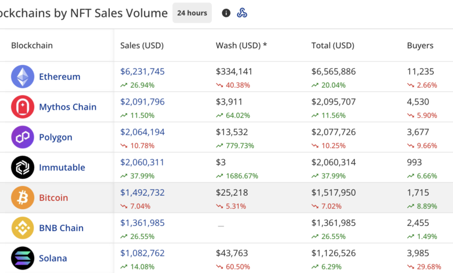Click the Ethereum logo icon
Screen dimensions: 453x273
point(23,77)
